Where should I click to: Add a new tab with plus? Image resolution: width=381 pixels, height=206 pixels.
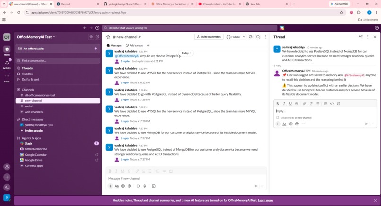click(x=148, y=45)
